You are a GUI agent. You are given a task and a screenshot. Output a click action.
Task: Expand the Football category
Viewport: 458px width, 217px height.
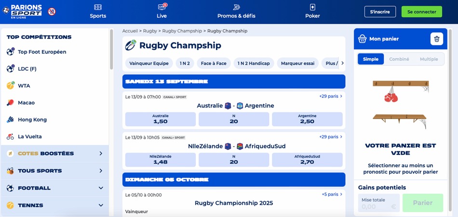coord(101,188)
